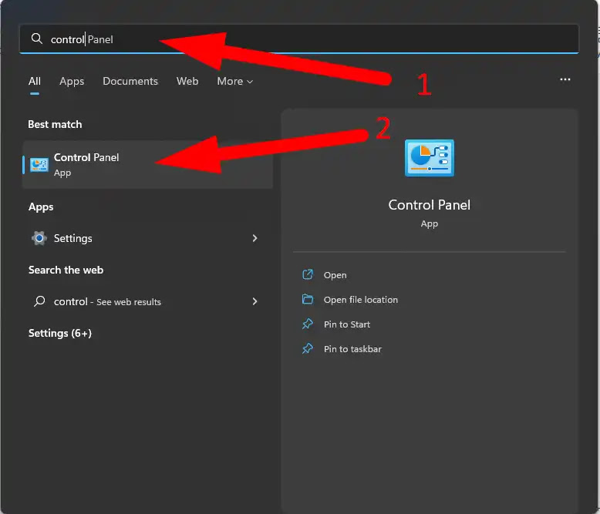600x514 pixels.
Task: Switch to the Documents filter tab
Action: coord(130,81)
